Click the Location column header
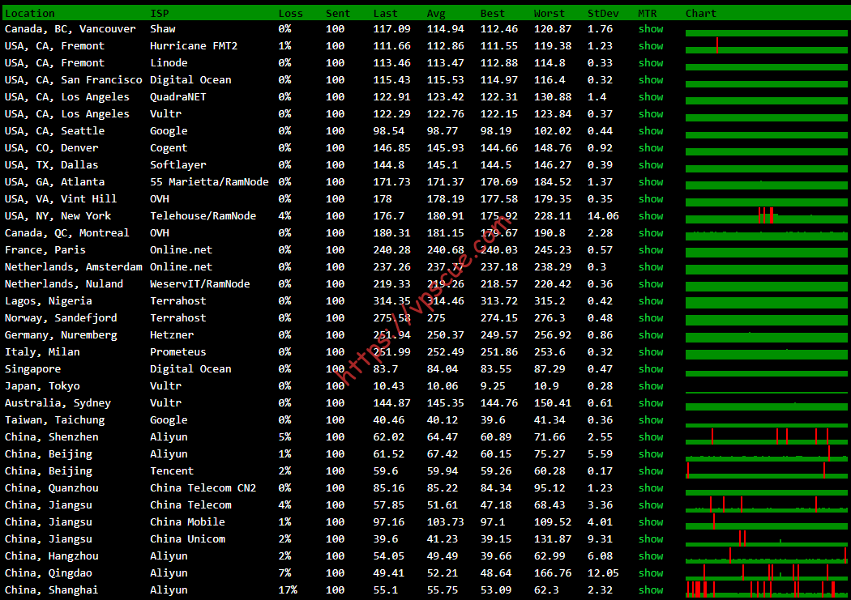This screenshot has width=851, height=600. click(30, 13)
